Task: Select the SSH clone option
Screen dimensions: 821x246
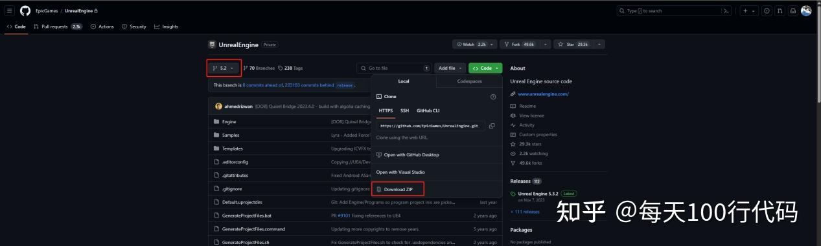Action: (x=404, y=110)
